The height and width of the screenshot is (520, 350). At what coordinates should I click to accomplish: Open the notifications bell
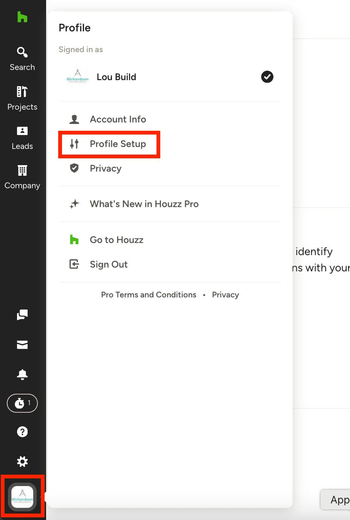pos(22,374)
